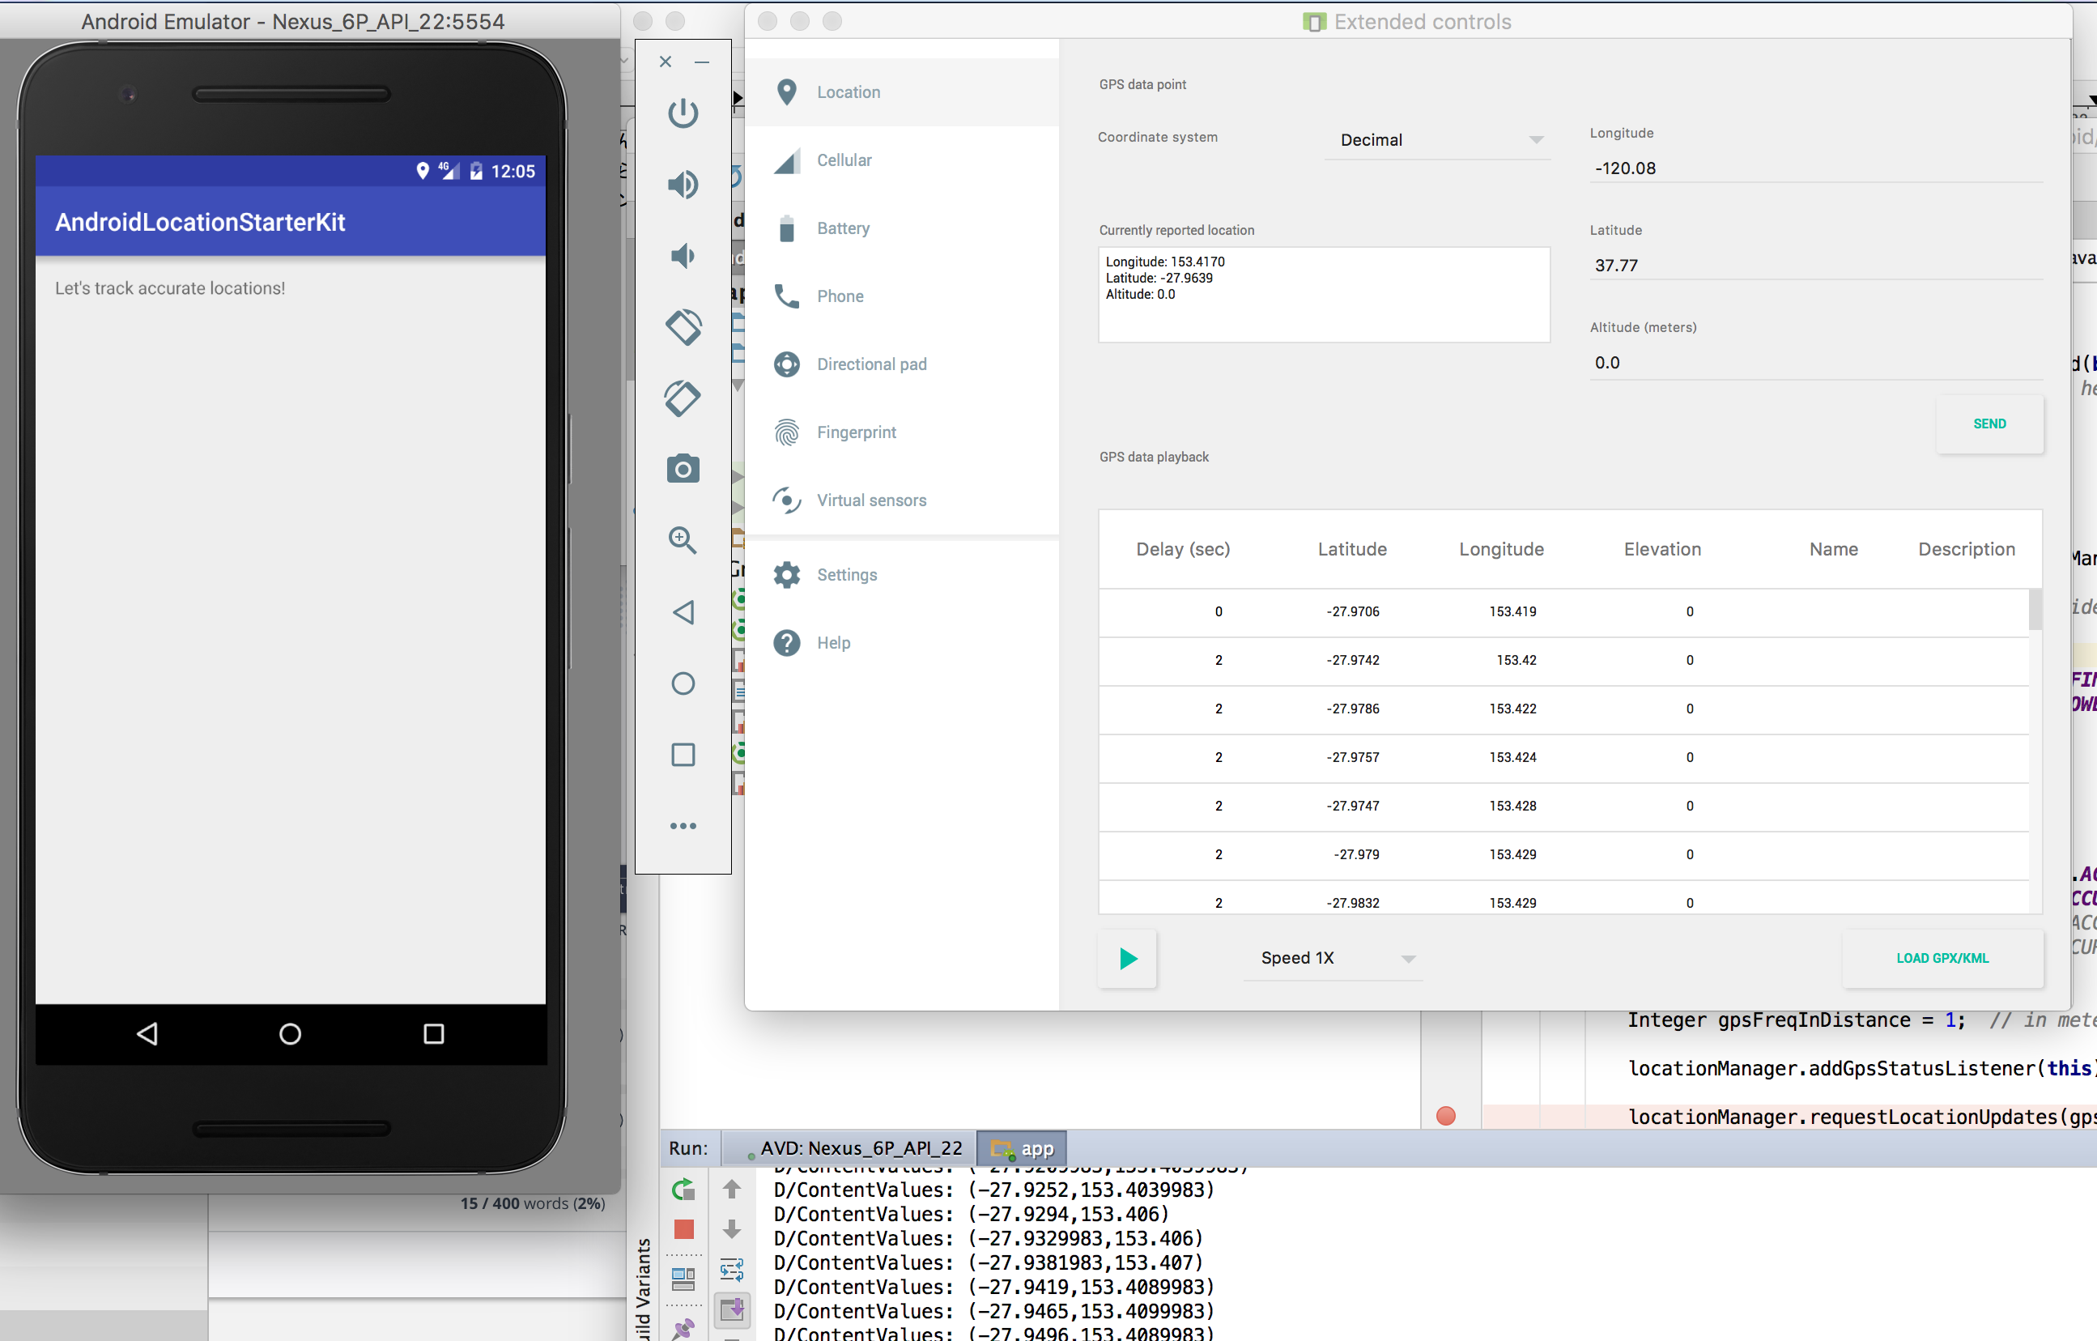Click the stop red square in Run panel
The height and width of the screenshot is (1341, 2097).
click(683, 1228)
